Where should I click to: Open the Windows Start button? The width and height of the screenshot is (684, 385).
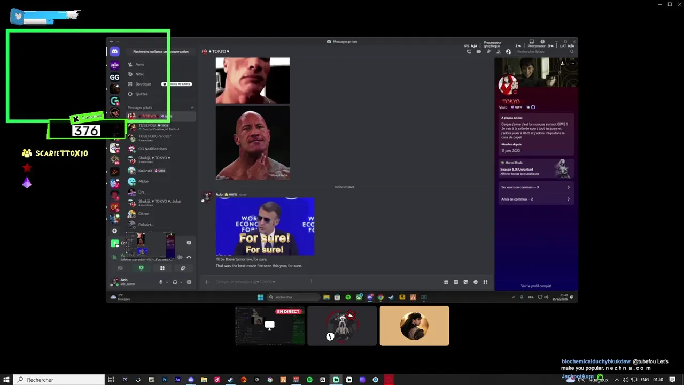(x=6, y=380)
